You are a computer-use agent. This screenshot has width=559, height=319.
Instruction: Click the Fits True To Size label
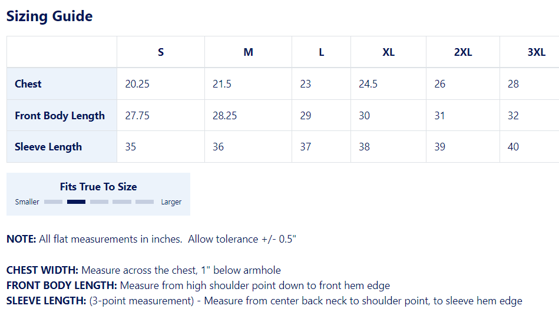pos(98,187)
